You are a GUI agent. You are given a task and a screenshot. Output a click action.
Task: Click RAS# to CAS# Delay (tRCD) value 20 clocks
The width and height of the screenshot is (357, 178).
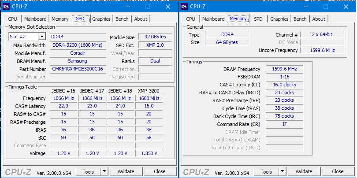click(284, 93)
